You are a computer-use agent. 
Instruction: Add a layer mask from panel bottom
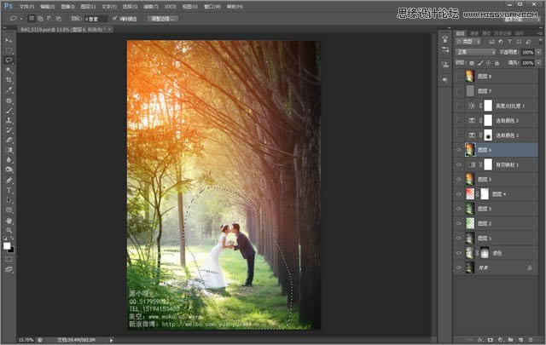[491, 339]
